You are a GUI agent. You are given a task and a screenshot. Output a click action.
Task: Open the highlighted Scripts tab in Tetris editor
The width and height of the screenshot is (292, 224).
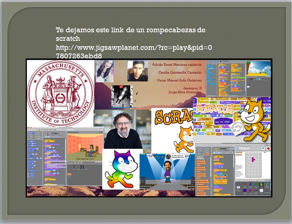point(217,153)
